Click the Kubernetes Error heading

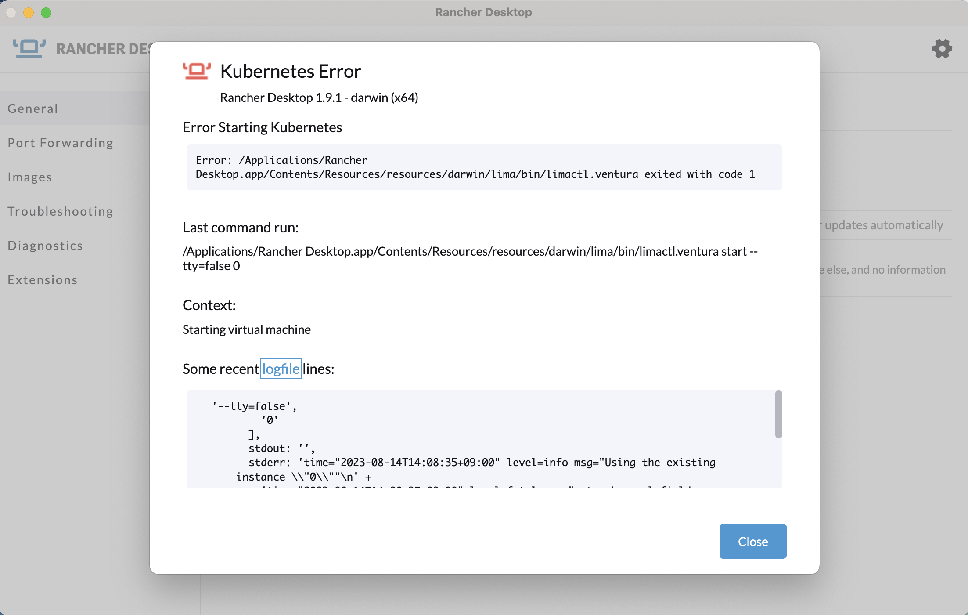pyautogui.click(x=290, y=71)
